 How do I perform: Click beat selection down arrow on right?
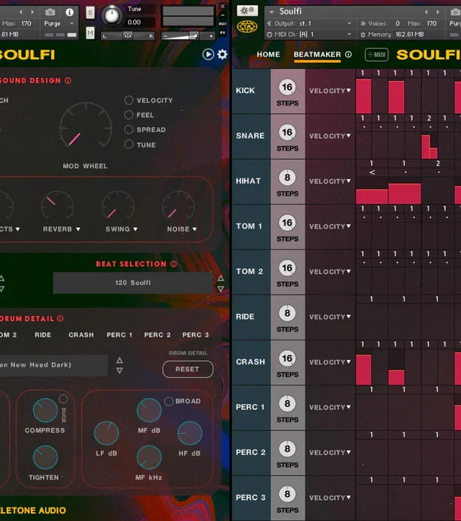221,289
